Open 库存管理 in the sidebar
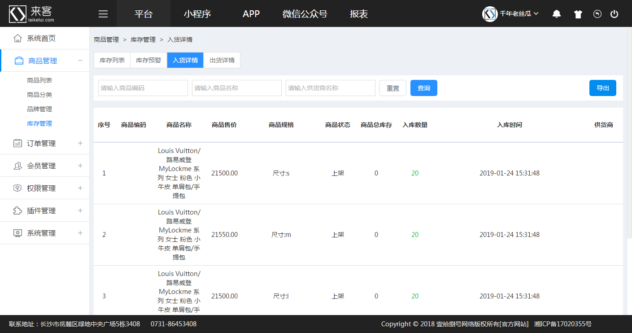Image resolution: width=632 pixels, height=333 pixels. [39, 123]
